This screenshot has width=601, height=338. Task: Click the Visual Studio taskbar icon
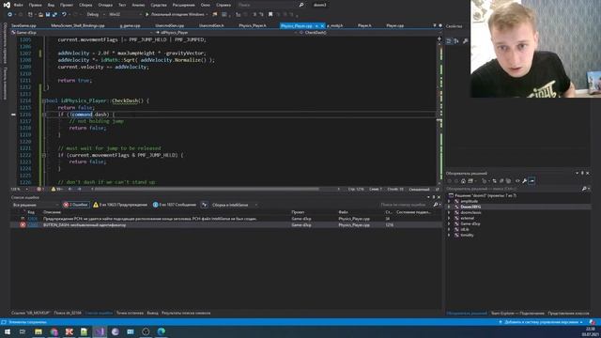click(100, 331)
